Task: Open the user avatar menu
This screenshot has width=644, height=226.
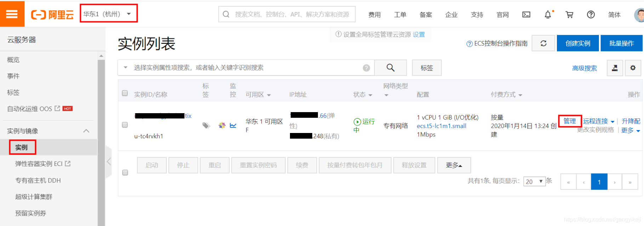Action: [639, 15]
